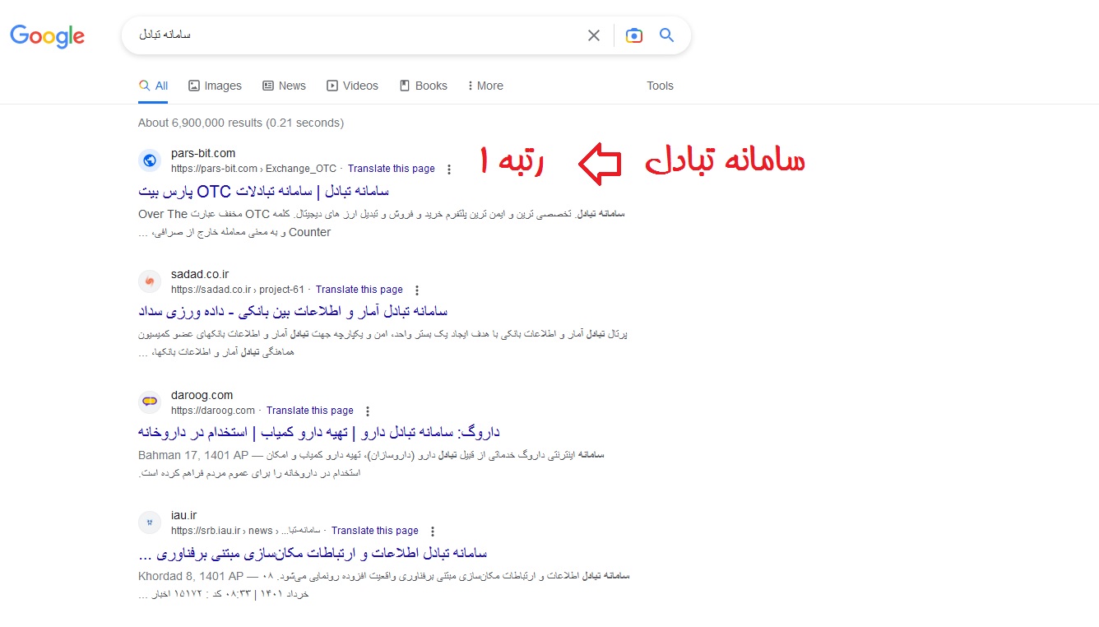Click the Khordad 8, 1401 AP date text
Screen dimensions: 1099x627
tap(192, 576)
